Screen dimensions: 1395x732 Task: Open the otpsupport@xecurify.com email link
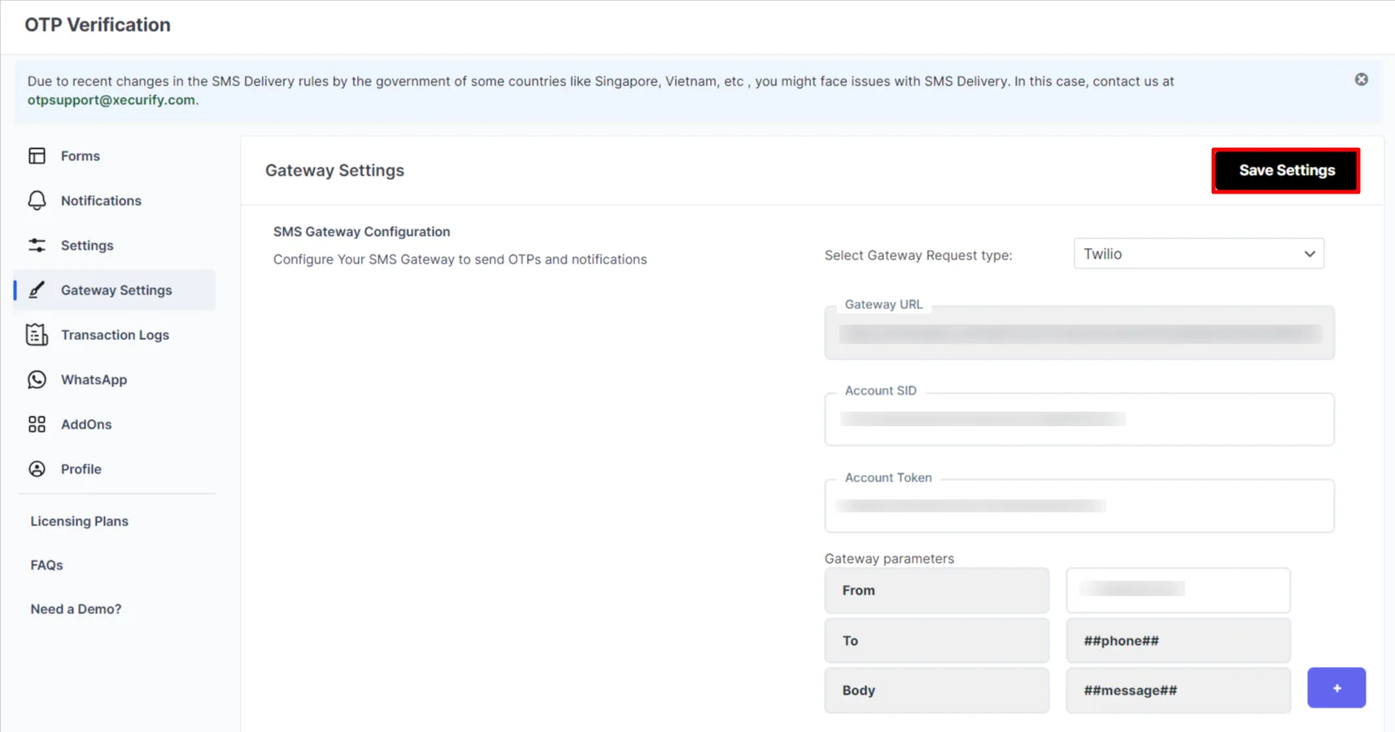pos(111,99)
